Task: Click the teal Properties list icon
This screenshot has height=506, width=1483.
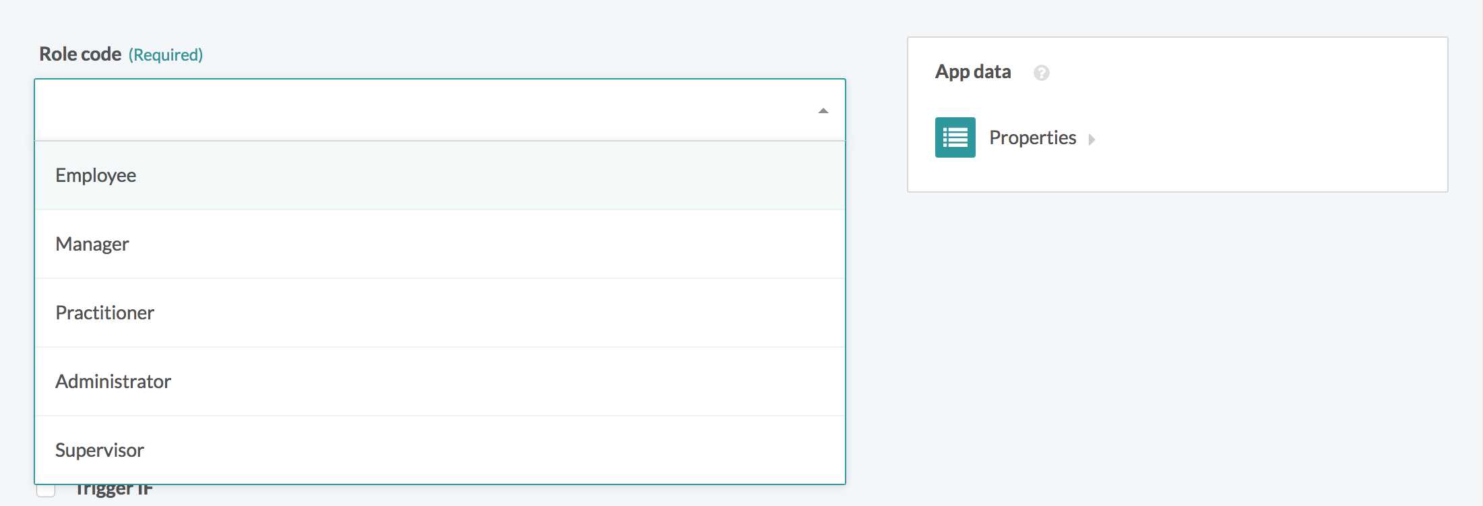Action: point(955,137)
